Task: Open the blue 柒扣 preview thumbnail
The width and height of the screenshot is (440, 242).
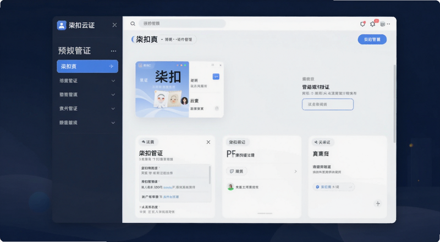Action: point(162,89)
